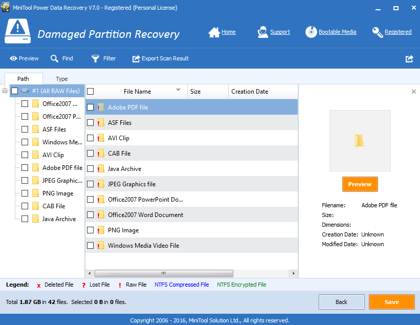The image size is (420, 325).
Task: Click the share icon at toolbar right
Action: coord(409,59)
